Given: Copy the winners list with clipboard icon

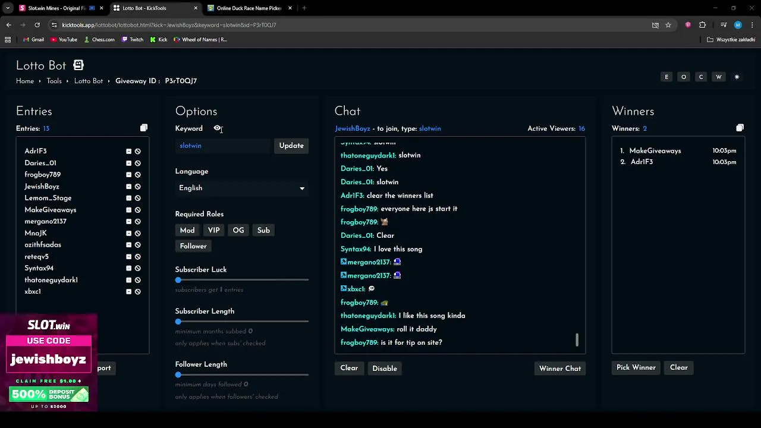Looking at the screenshot, I should click(740, 128).
